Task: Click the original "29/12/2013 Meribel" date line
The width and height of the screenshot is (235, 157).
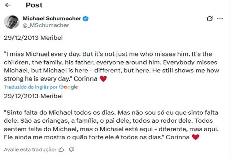Action: (x=33, y=37)
